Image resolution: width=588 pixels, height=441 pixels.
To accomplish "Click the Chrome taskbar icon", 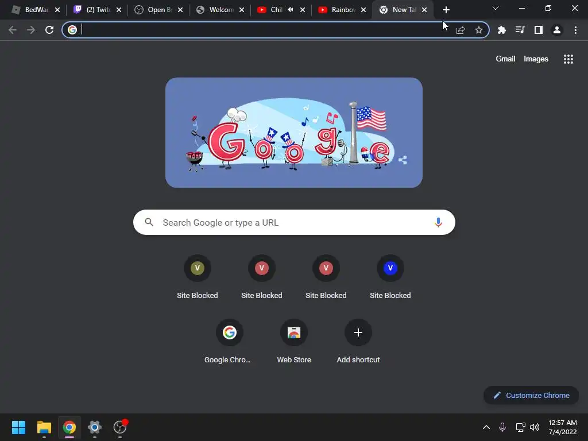I will coord(69,427).
